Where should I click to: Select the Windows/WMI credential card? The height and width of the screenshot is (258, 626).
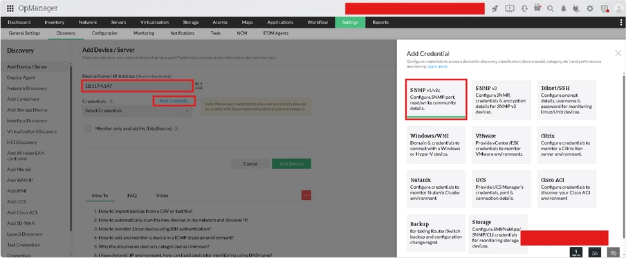tap(436, 145)
